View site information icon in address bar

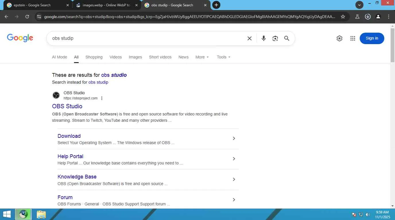(x=39, y=17)
